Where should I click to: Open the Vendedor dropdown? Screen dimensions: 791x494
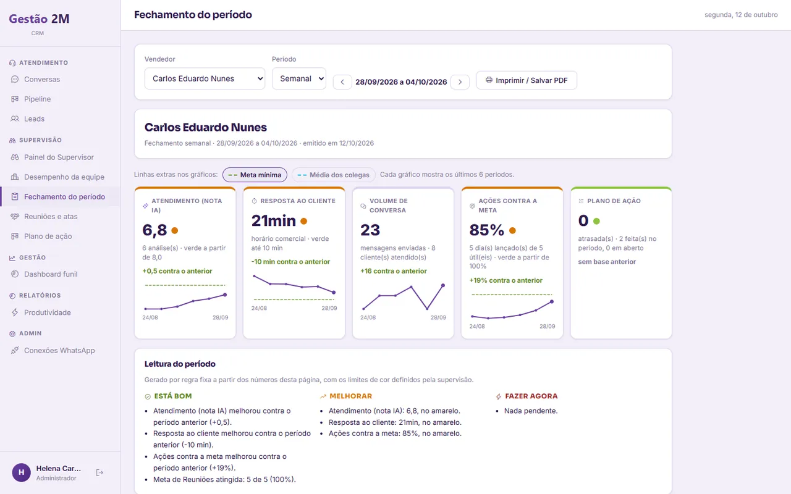pos(205,78)
